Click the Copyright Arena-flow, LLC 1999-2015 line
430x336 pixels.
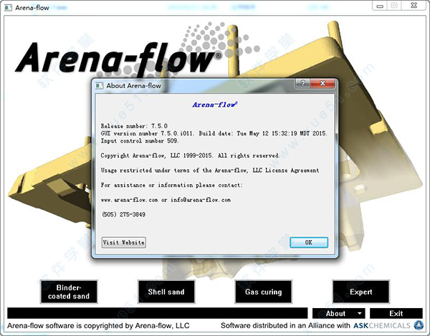click(x=190, y=155)
